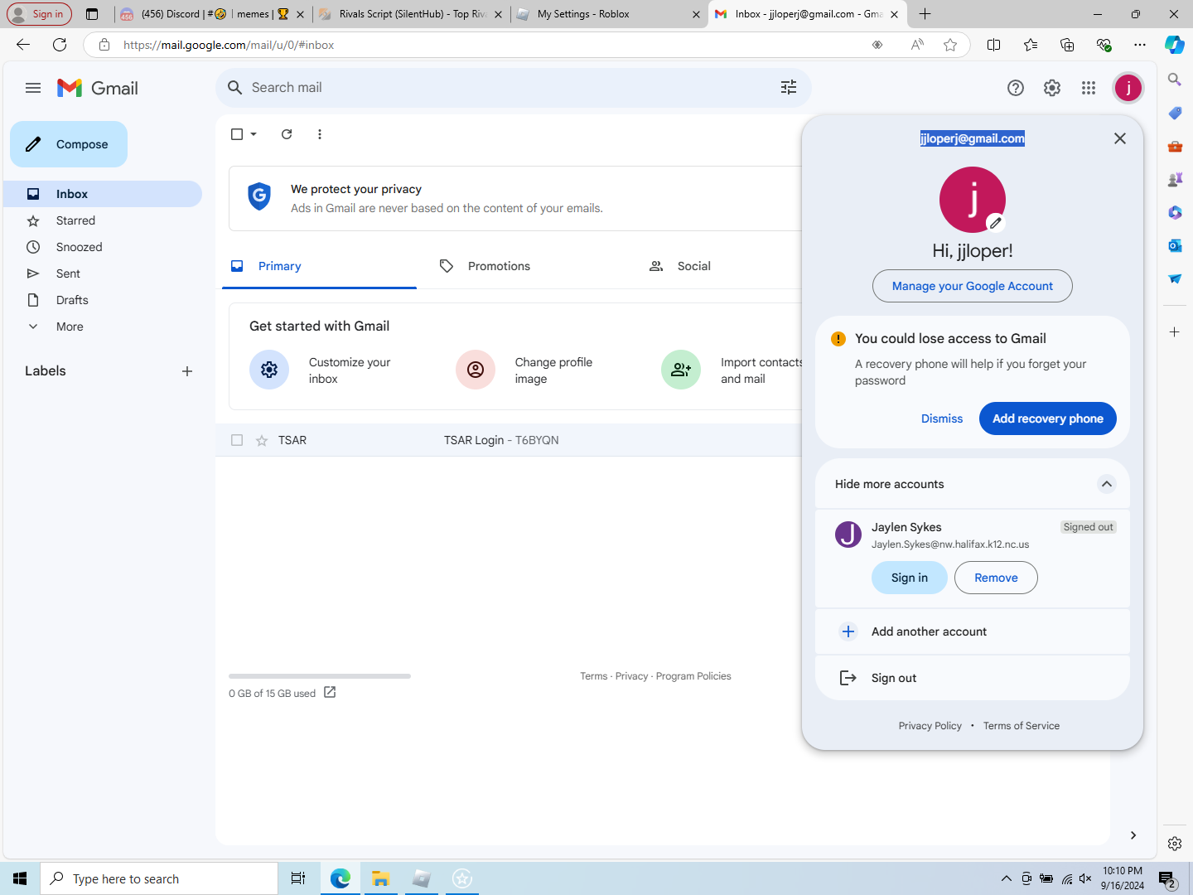Click Sign out in account panel
This screenshot has height=895, width=1193.
(973, 678)
